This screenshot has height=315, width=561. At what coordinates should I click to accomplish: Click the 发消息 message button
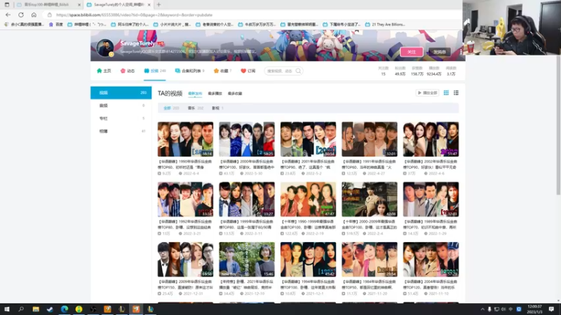click(440, 52)
